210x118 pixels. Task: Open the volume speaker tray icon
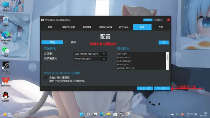pyautogui.click(x=192, y=114)
